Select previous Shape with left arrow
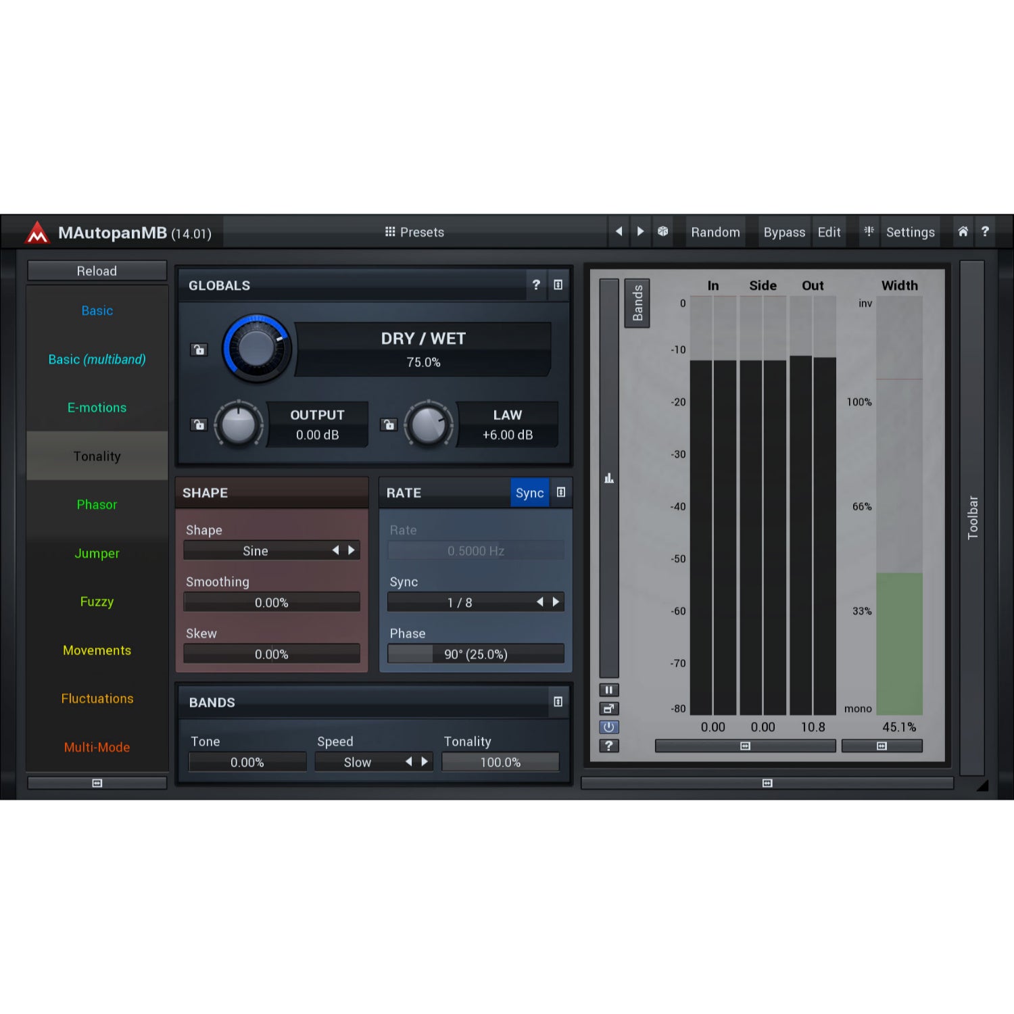The height and width of the screenshot is (1014, 1014). (335, 550)
